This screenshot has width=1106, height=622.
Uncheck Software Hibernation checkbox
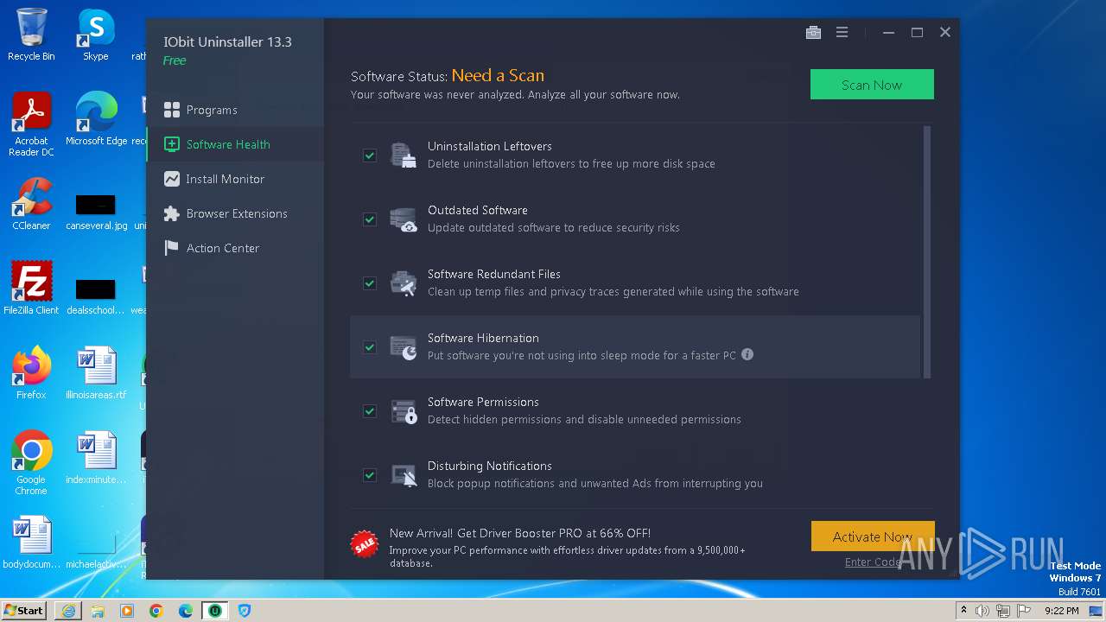370,347
